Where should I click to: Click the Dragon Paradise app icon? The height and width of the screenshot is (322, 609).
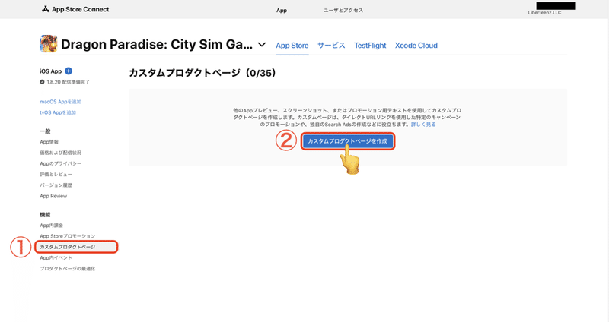pos(49,44)
